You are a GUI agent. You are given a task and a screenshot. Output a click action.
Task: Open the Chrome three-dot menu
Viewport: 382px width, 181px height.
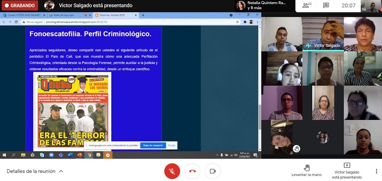tap(257, 22)
